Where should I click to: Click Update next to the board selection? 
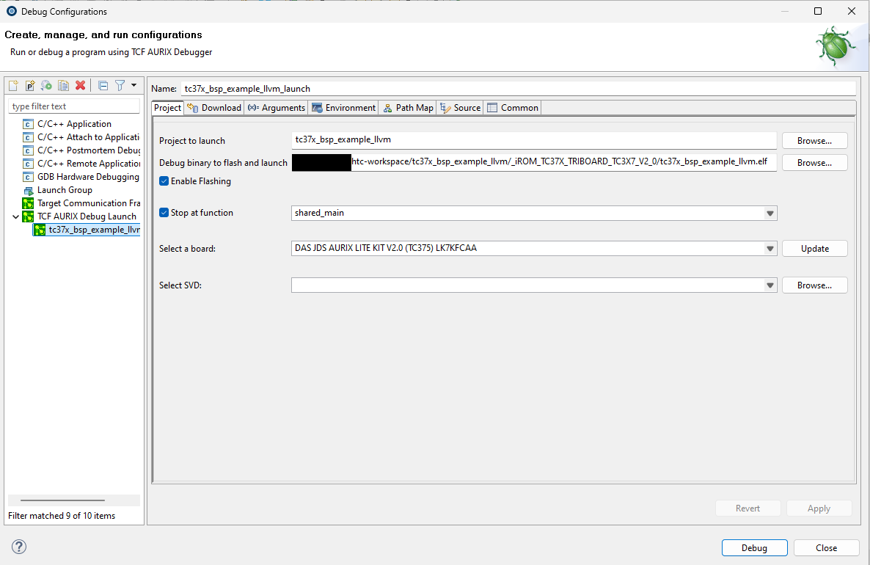tap(814, 248)
